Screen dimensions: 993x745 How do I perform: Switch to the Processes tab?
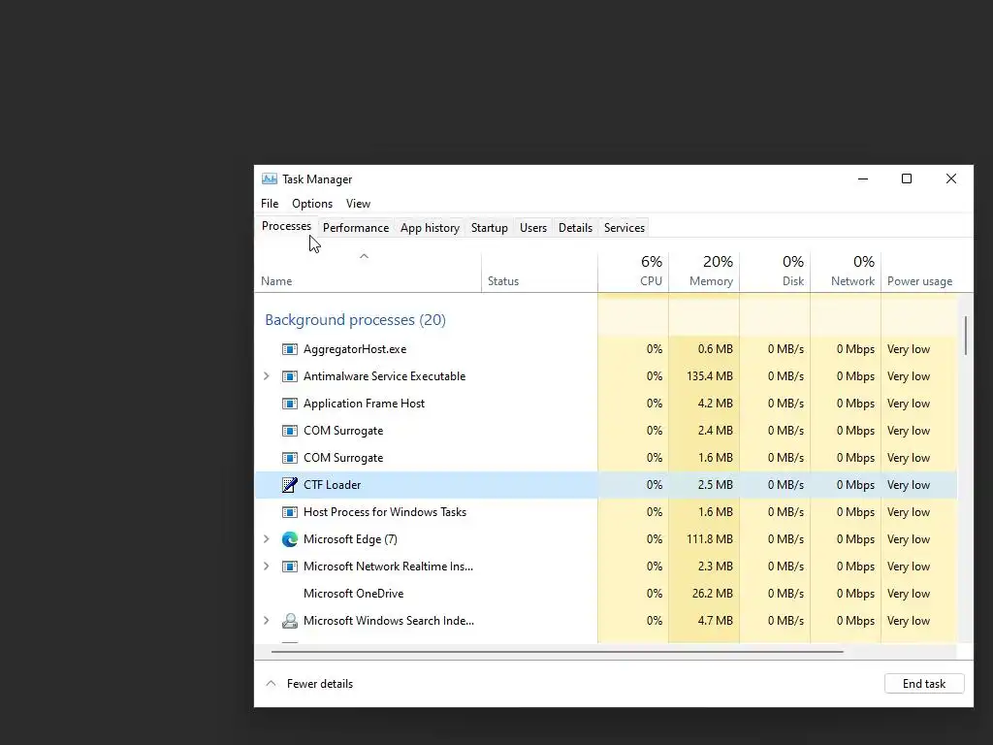click(286, 226)
